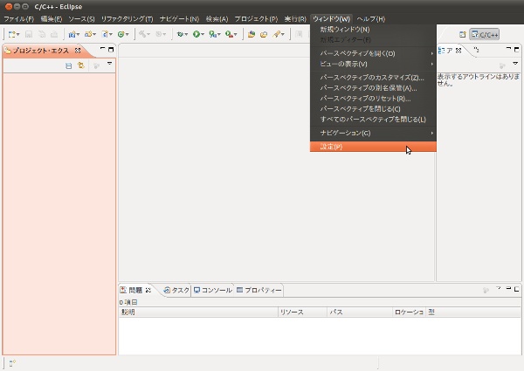Image resolution: width=524 pixels, height=371 pixels.
Task: Click the Open Perspective icon
Action: click(x=463, y=34)
